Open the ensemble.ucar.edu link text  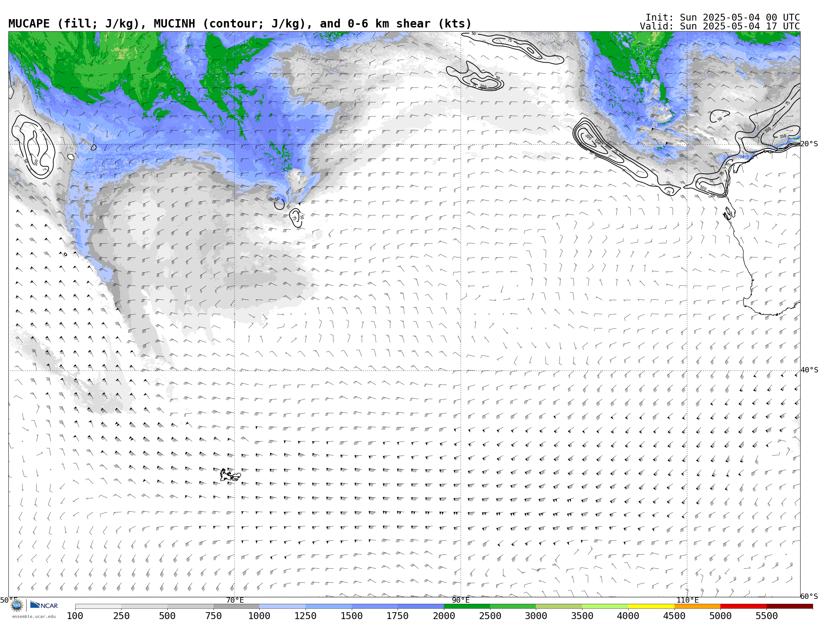[34, 616]
